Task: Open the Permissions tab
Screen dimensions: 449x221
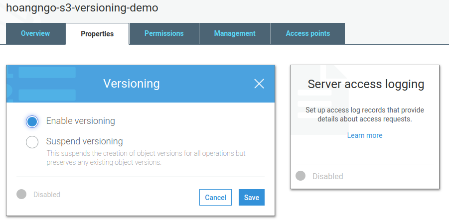Action: pyautogui.click(x=164, y=33)
